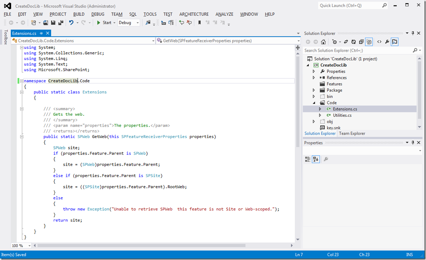Open the DEBUG menu
The image size is (426, 260).
point(98,14)
